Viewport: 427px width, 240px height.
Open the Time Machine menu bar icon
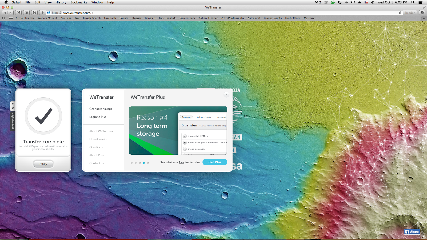coord(339,2)
